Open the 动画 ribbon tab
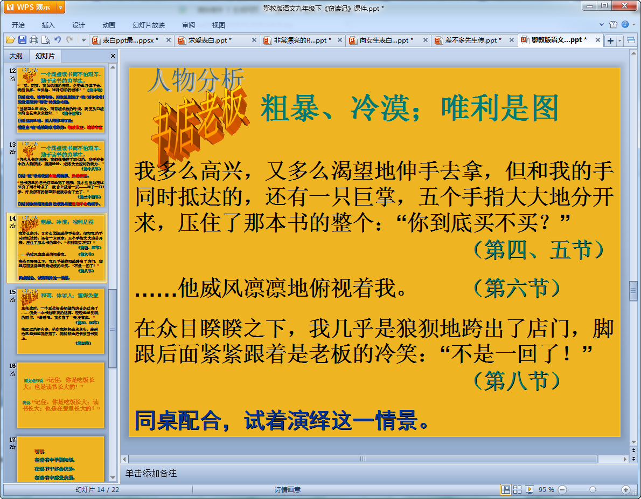 tap(109, 25)
